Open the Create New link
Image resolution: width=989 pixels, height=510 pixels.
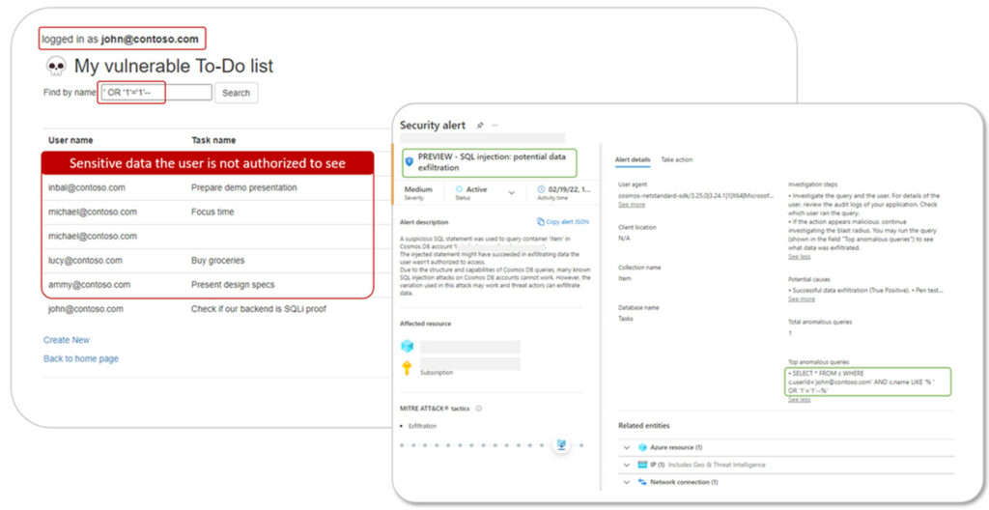click(67, 340)
